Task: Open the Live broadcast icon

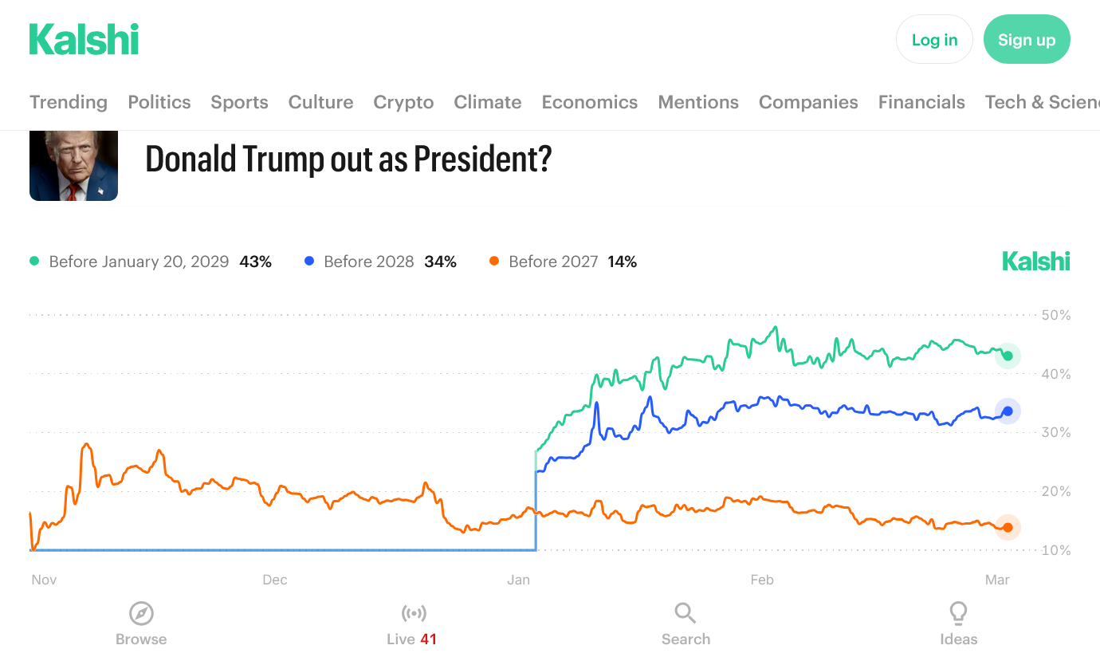Action: point(413,613)
